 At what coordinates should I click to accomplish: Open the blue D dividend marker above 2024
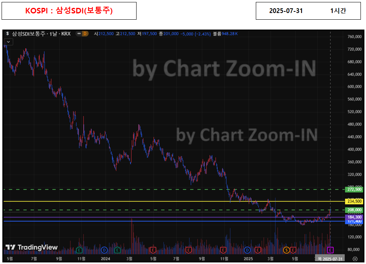pos(104,250)
